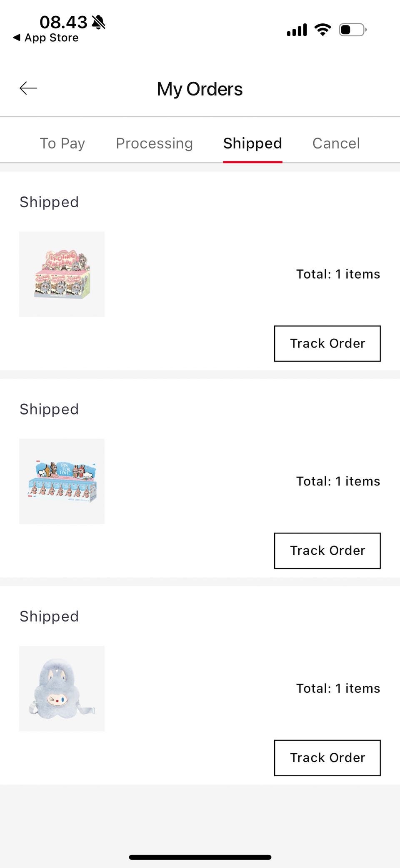Screen dimensions: 400x868
Task: Tap the battery level icon
Action: 352,30
